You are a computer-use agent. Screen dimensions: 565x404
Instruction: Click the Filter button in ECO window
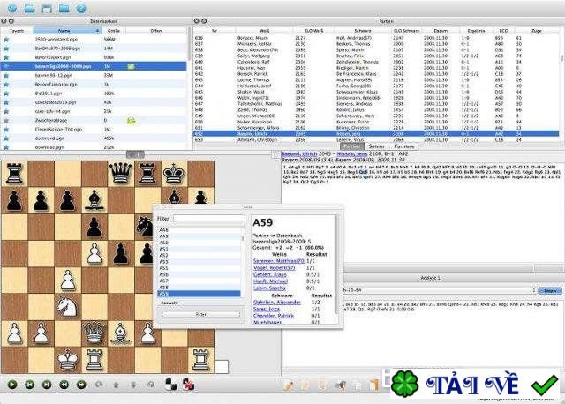(x=200, y=314)
